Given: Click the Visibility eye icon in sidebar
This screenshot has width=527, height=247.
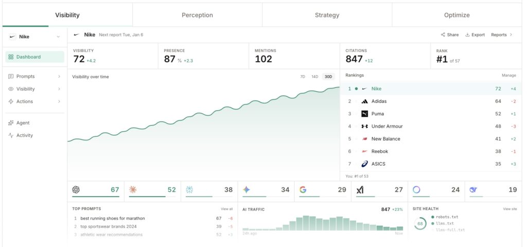Looking at the screenshot, I should [x=11, y=89].
